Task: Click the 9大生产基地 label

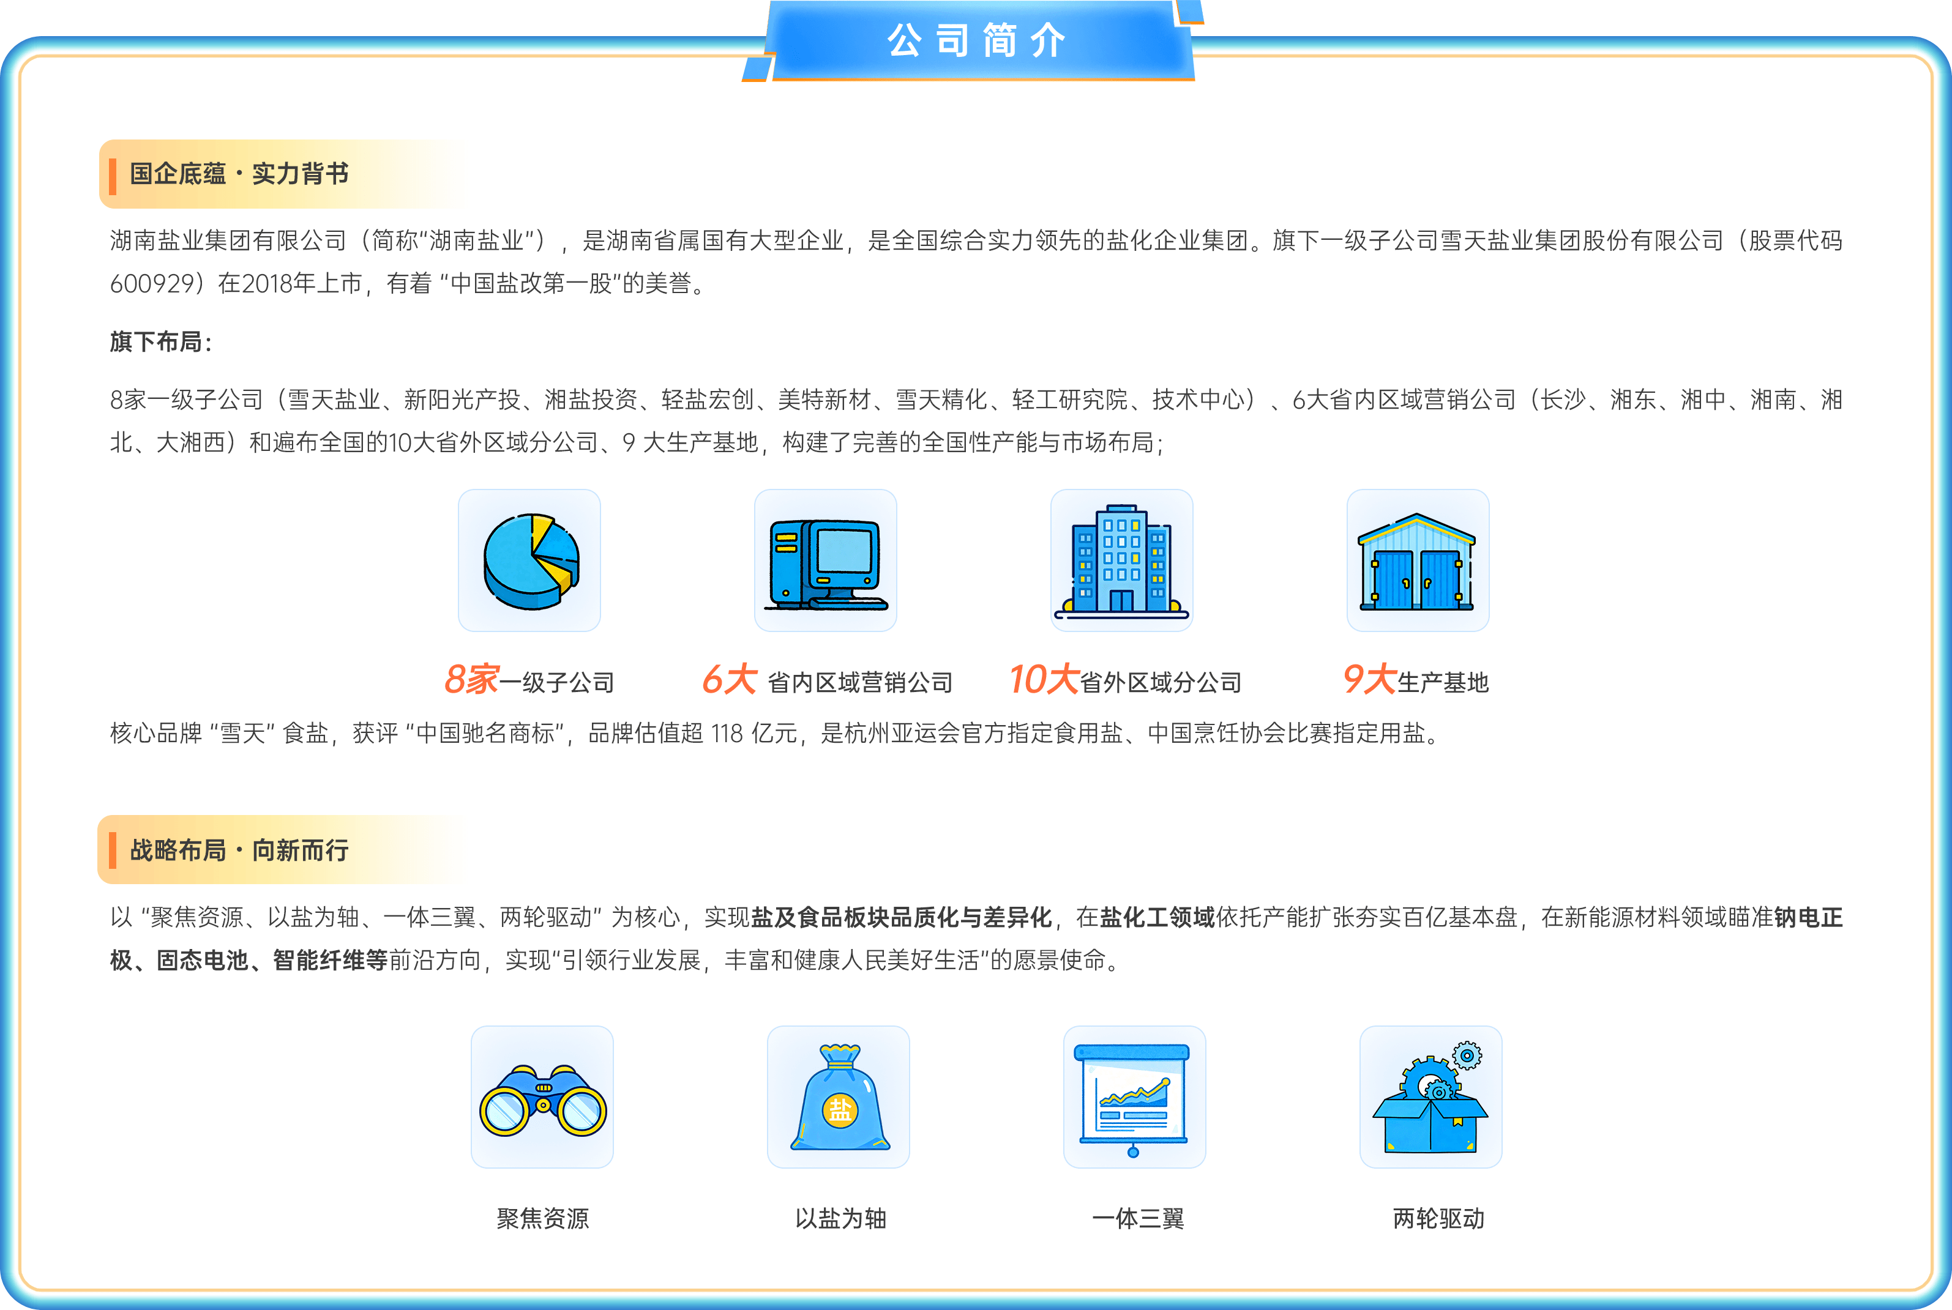Action: click(x=1416, y=680)
